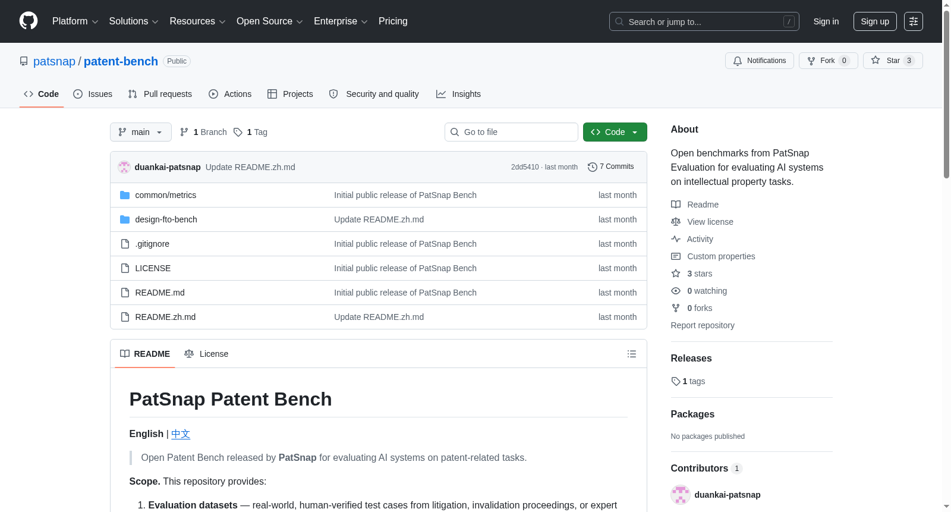Select the README.md file icon

pos(125,293)
